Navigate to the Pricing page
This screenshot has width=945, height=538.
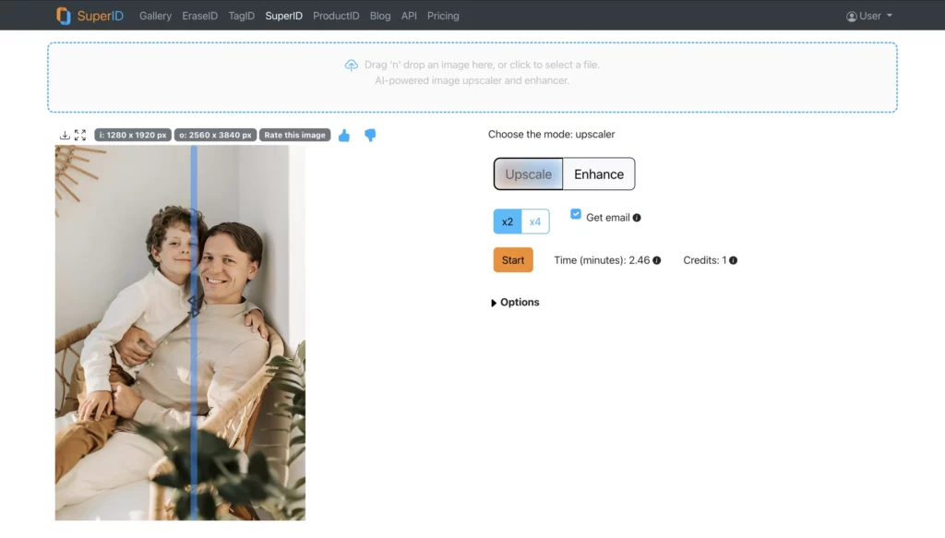(443, 16)
